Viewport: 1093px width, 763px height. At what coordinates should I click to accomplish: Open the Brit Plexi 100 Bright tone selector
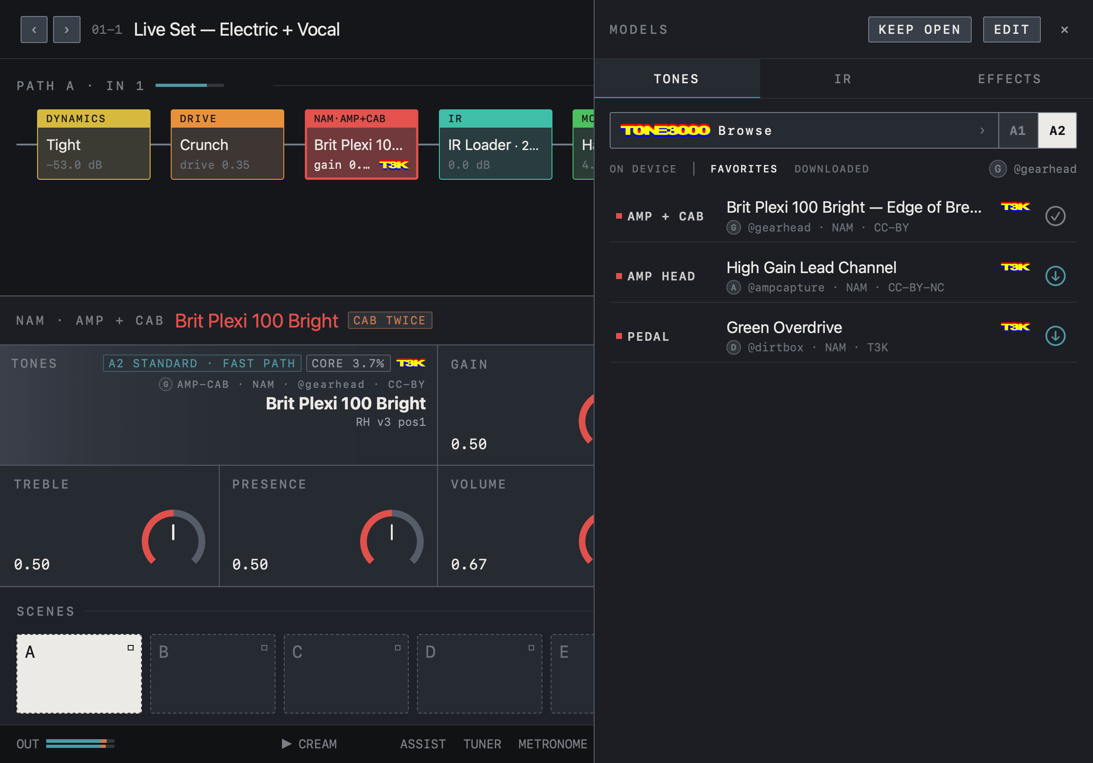pos(218,405)
